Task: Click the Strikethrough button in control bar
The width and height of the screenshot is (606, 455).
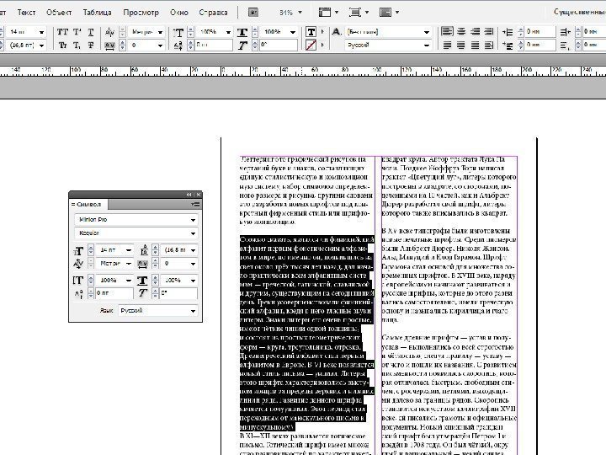Action: (91, 45)
